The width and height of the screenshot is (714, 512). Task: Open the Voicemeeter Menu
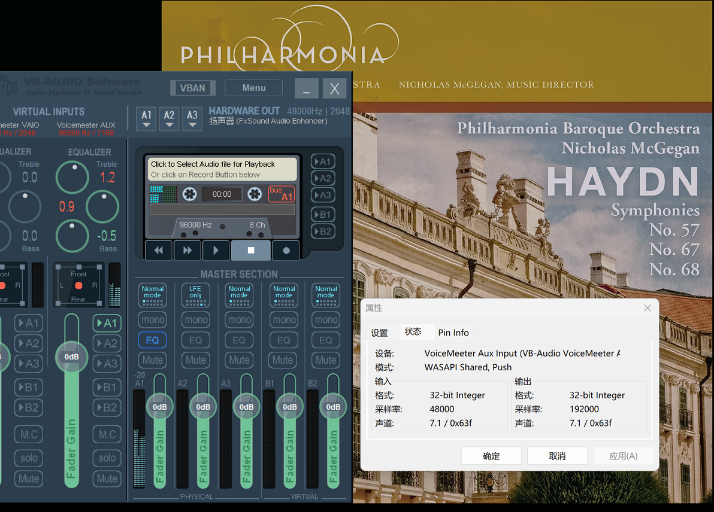pos(253,88)
